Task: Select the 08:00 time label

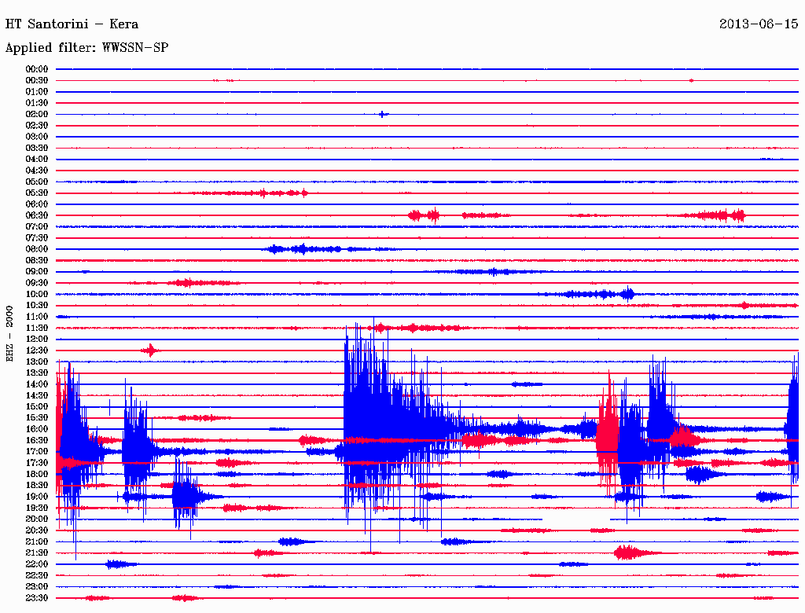Action: 37,249
